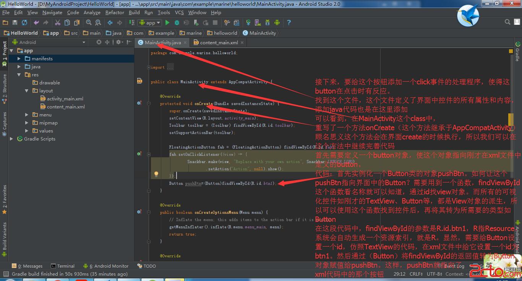Click the lightbulb intention icon in gutter

(156, 174)
